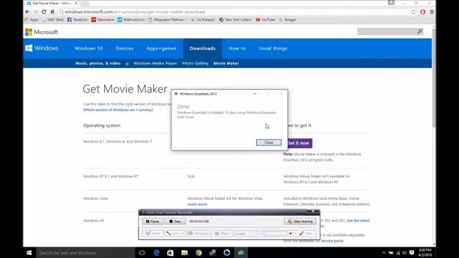Open the Devices nav menu
This screenshot has height=258, width=459.
(124, 48)
